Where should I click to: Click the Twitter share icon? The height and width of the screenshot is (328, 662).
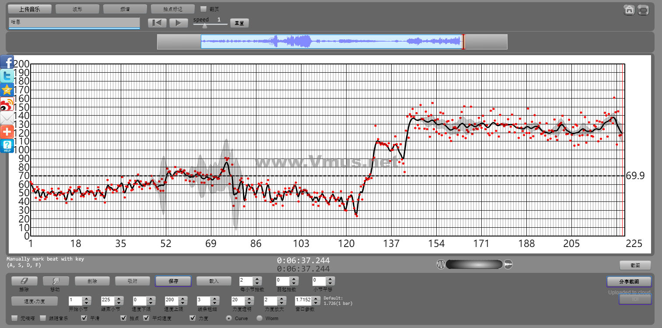click(x=7, y=76)
